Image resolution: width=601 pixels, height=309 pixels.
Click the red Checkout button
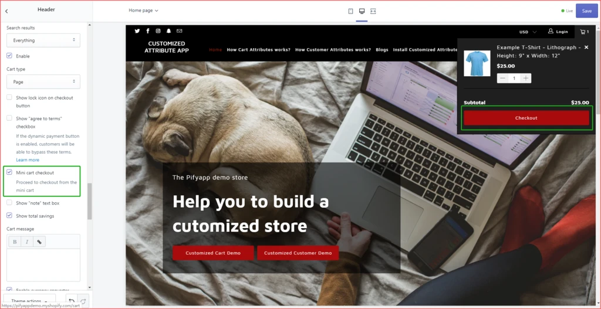(x=526, y=118)
